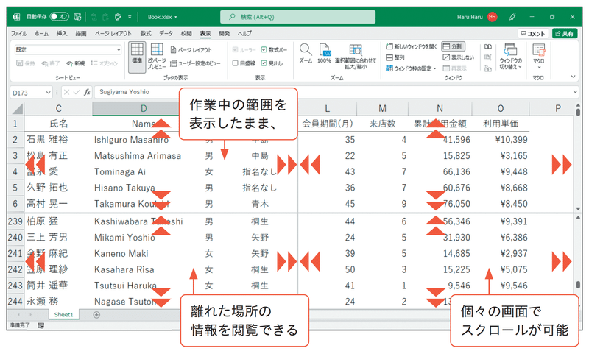This screenshot has height=351, width=589.
Task: Toggle the 分割 split button
Action: click(453, 46)
